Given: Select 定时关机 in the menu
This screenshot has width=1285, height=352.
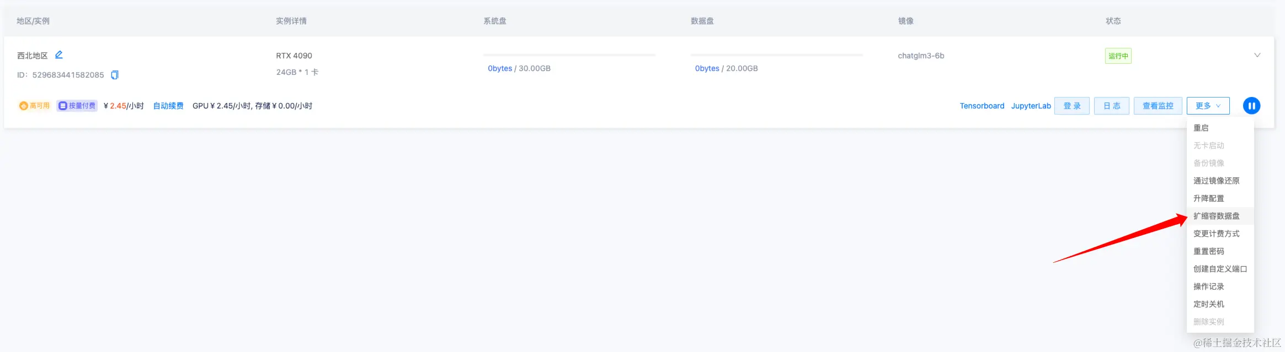Looking at the screenshot, I should coord(1220,304).
